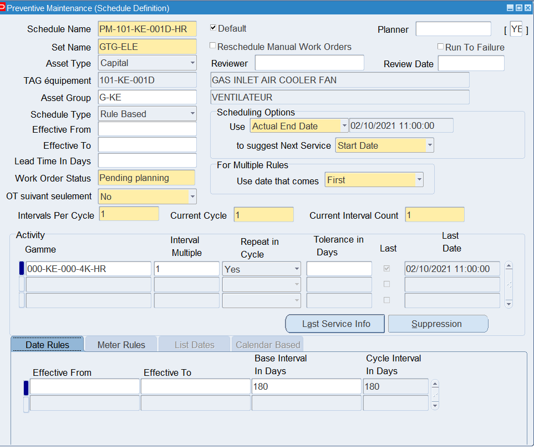Screen dimensions: 534x448
Task: Expand the Use dropdown set to Actual End Date
Action: [345, 125]
